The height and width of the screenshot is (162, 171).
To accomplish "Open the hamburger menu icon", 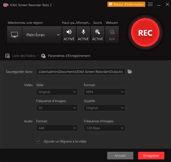I will pyautogui.click(x=150, y=4).
